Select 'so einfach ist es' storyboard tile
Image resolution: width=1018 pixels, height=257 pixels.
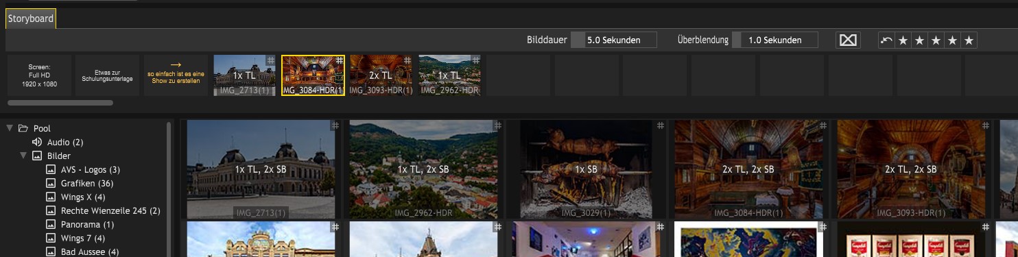[x=176, y=75]
